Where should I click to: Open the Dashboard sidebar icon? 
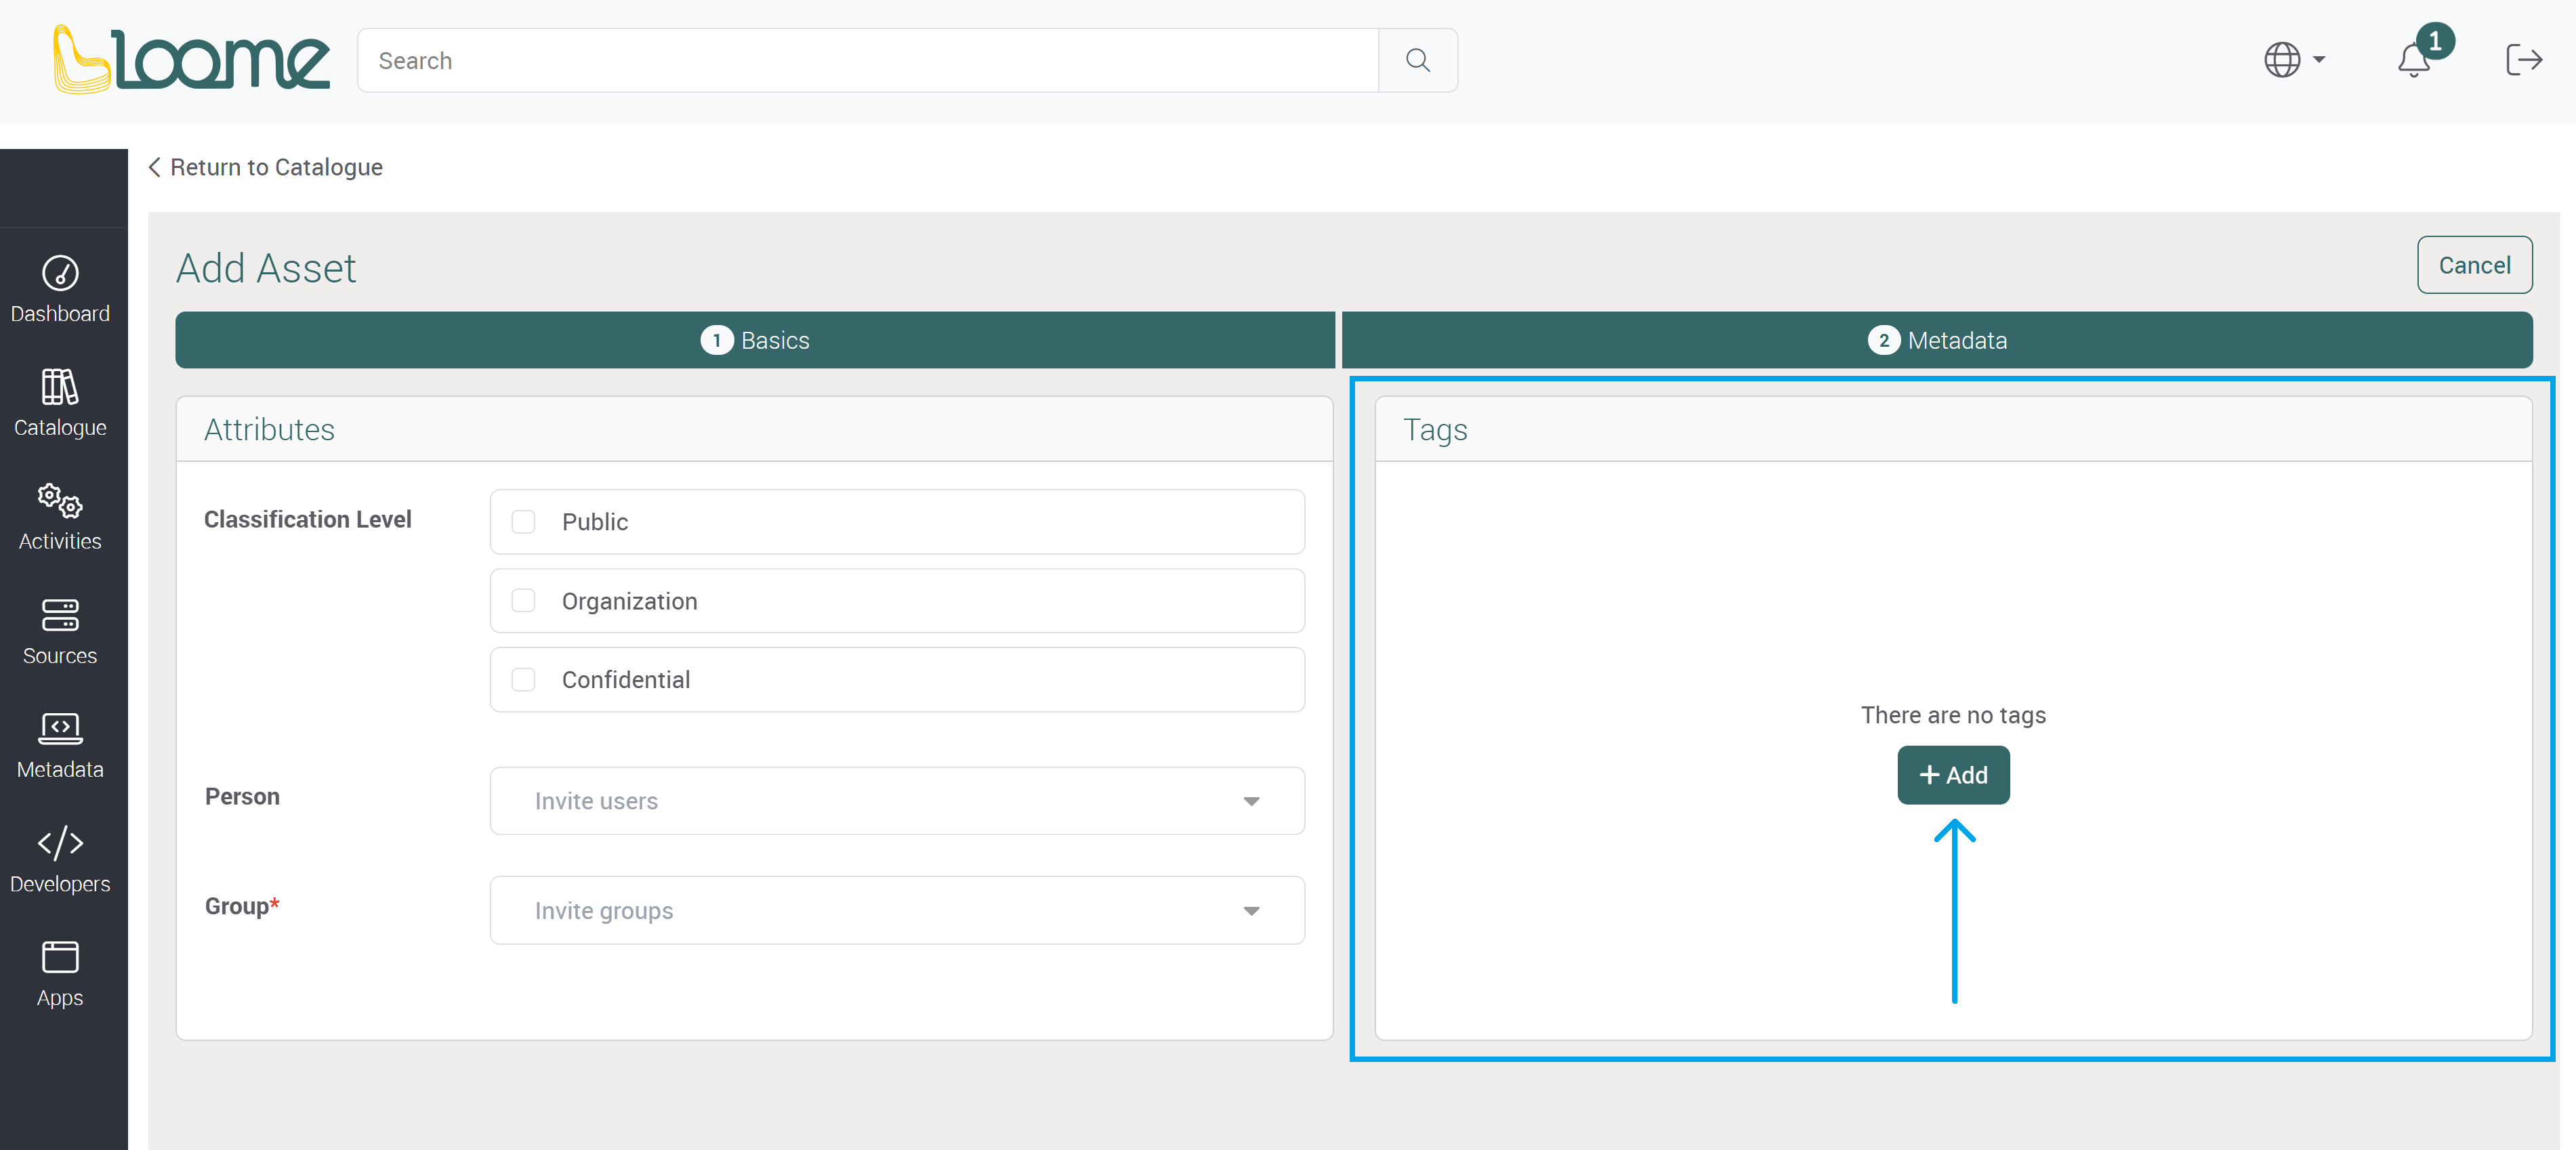pos(60,273)
